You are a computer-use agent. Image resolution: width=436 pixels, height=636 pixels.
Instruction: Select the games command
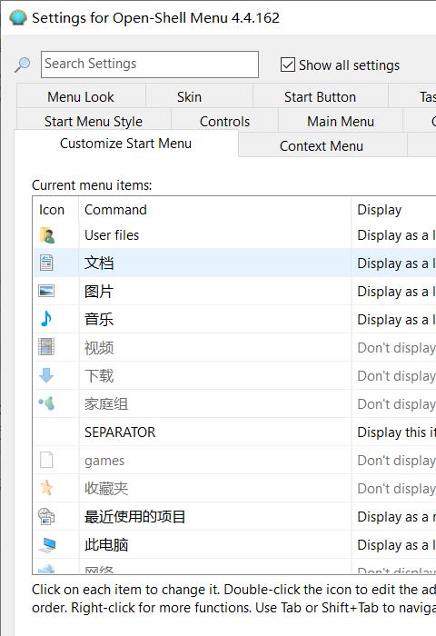tap(104, 461)
